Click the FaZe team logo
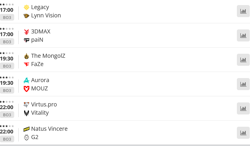250x146 pixels. pos(27,64)
